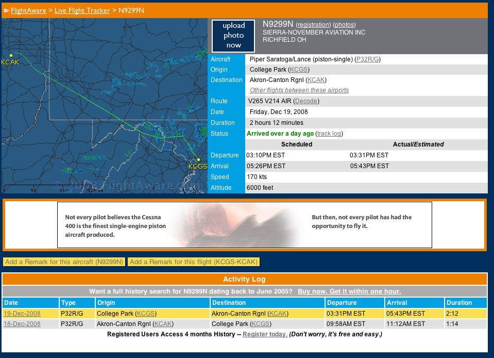
Task: View N9299N photos link
Action: point(344,25)
